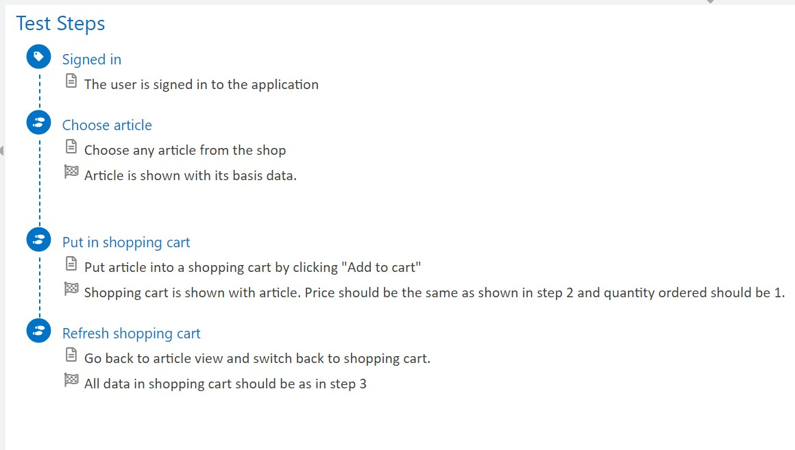Click the text 'The user is signed in to the application'
The height and width of the screenshot is (450, 795).
click(x=201, y=85)
